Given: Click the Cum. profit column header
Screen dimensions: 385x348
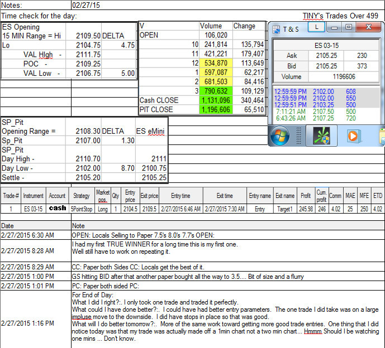Looking at the screenshot, I should click(321, 196).
